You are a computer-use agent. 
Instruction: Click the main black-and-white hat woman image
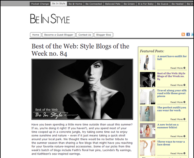(82, 89)
